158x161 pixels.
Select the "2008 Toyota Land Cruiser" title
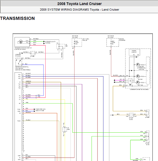click(x=80, y=4)
